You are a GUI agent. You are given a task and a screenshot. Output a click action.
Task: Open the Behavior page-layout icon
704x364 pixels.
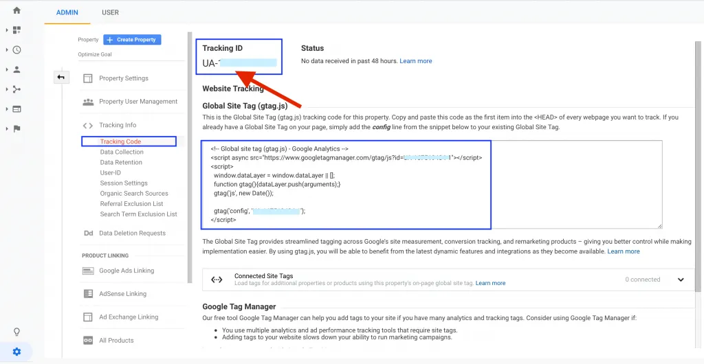(16, 109)
